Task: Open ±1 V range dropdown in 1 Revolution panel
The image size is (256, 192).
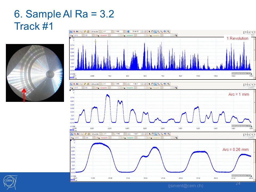Action: pos(83,35)
